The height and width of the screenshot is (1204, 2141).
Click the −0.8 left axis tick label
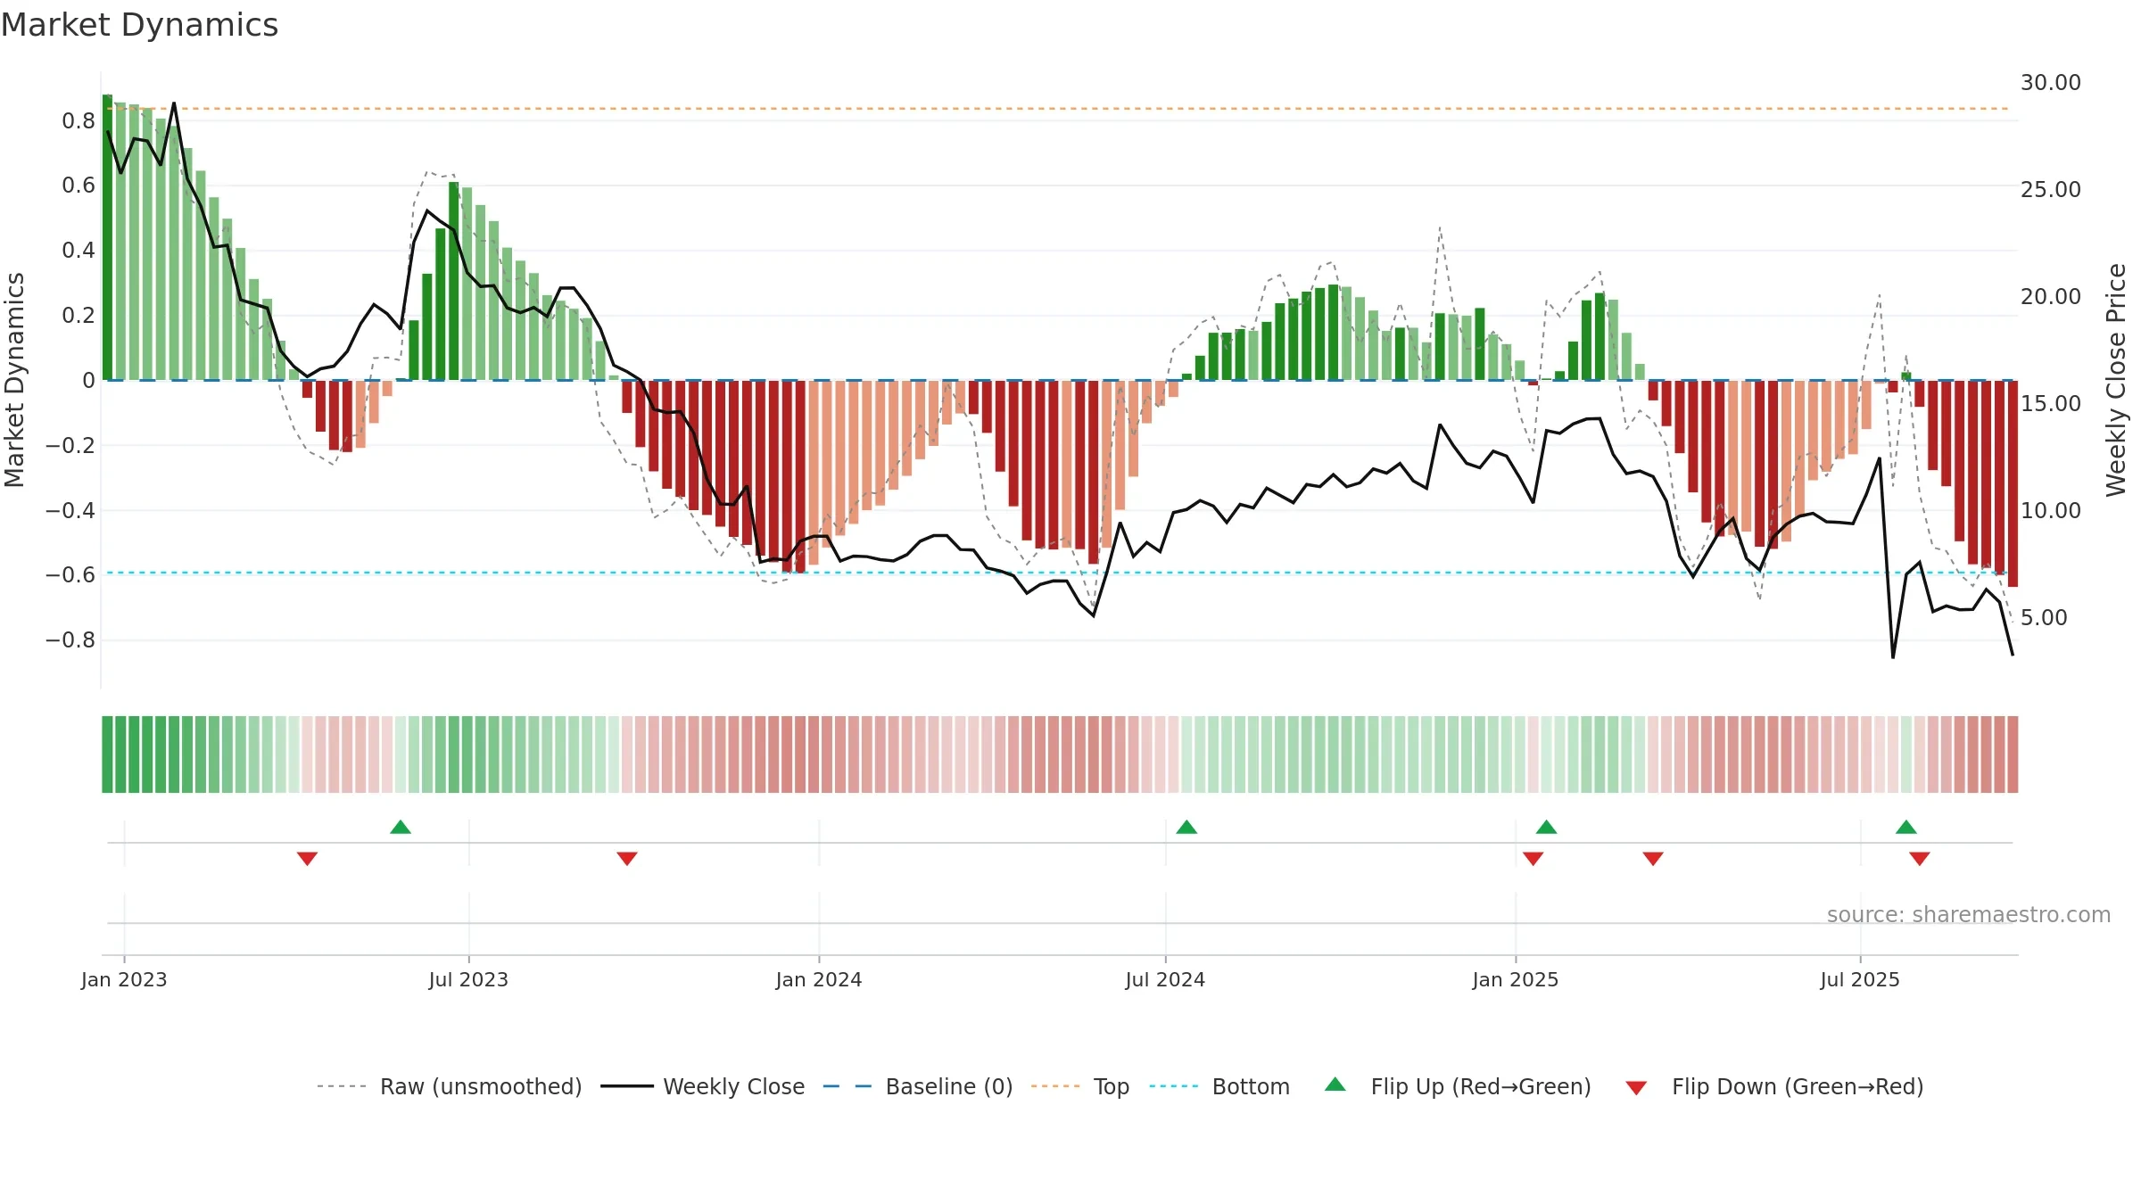click(x=70, y=640)
